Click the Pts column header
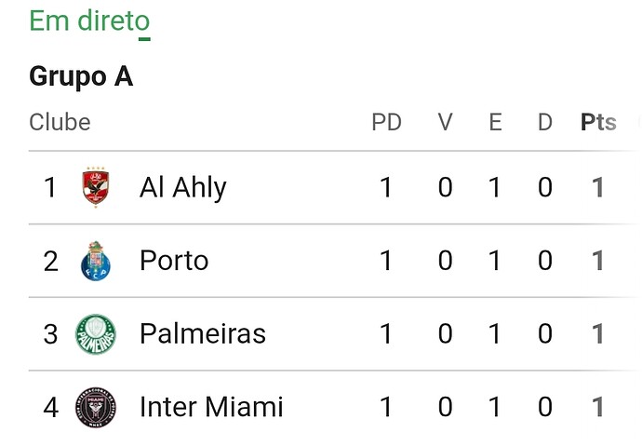The width and height of the screenshot is (642, 446). [x=598, y=122]
